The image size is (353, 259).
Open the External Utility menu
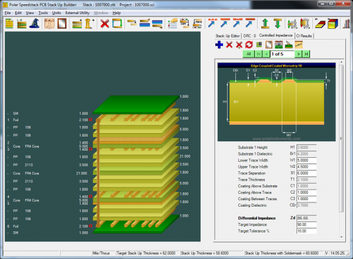(x=78, y=13)
